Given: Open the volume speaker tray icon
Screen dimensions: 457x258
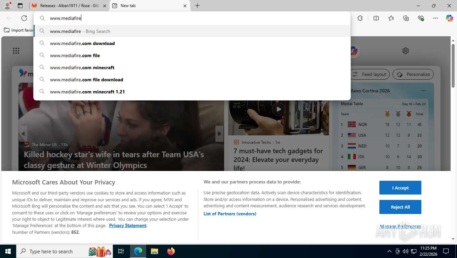Looking at the screenshot, I should click(x=405, y=251).
